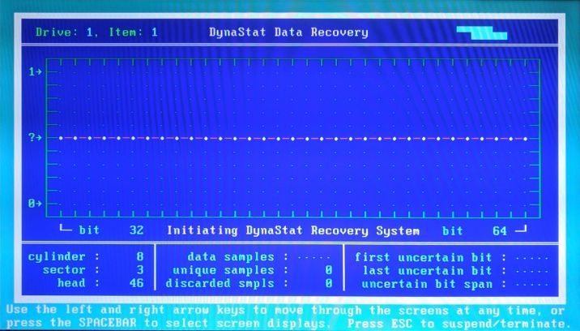Click the '0→' axis label
Image resolution: width=580 pixels, height=331 pixels.
36,204
